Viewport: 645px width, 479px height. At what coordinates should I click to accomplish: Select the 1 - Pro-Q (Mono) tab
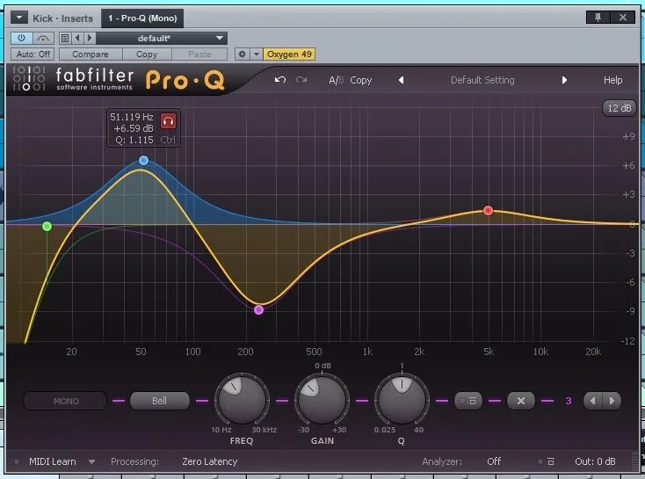pos(142,18)
